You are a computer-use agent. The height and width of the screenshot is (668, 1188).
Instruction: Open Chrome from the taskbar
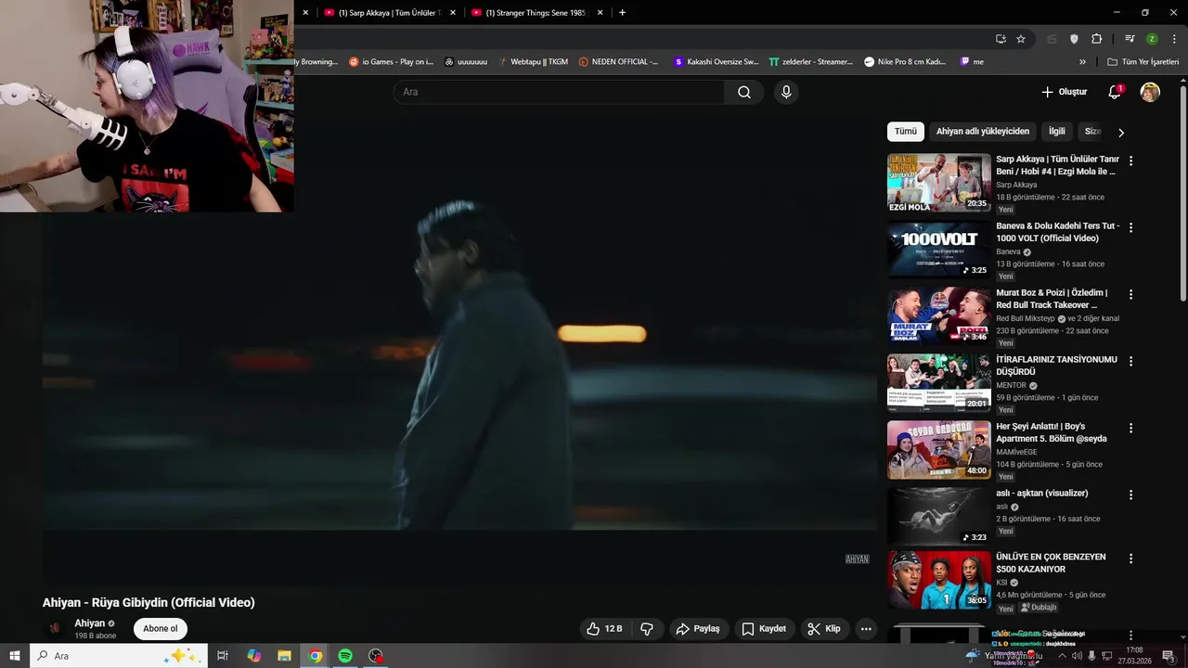point(316,656)
